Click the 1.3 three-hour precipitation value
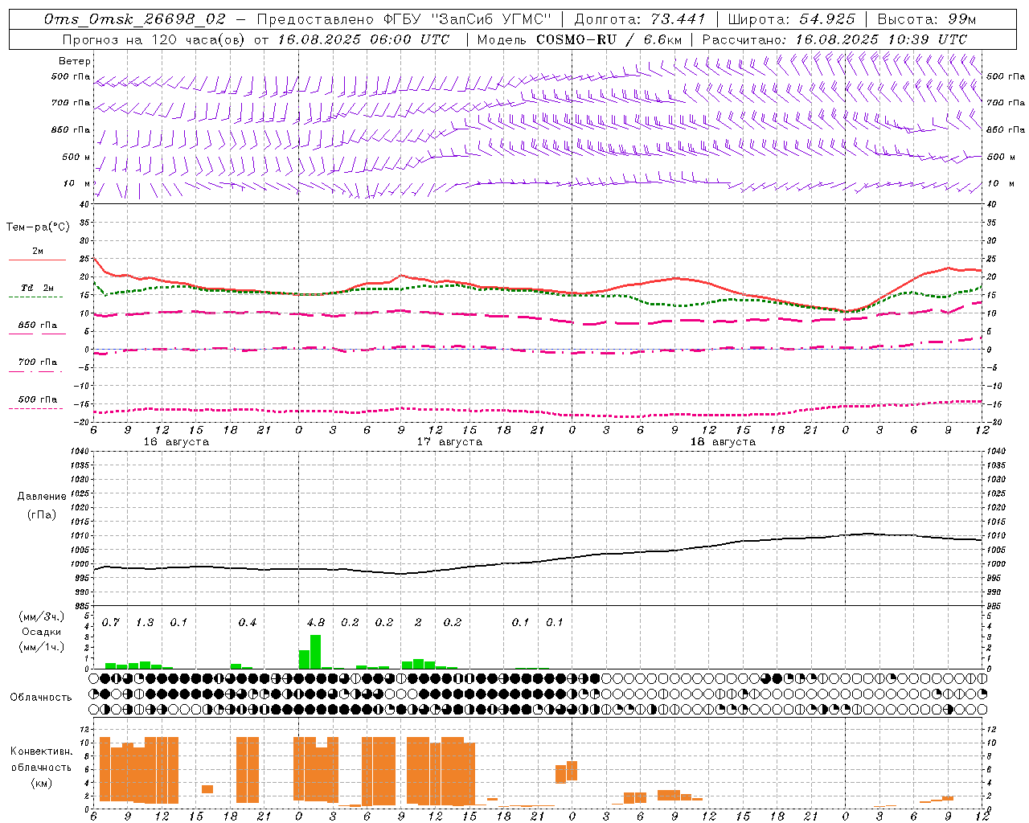Screen dimensions: 1029x823 145,622
